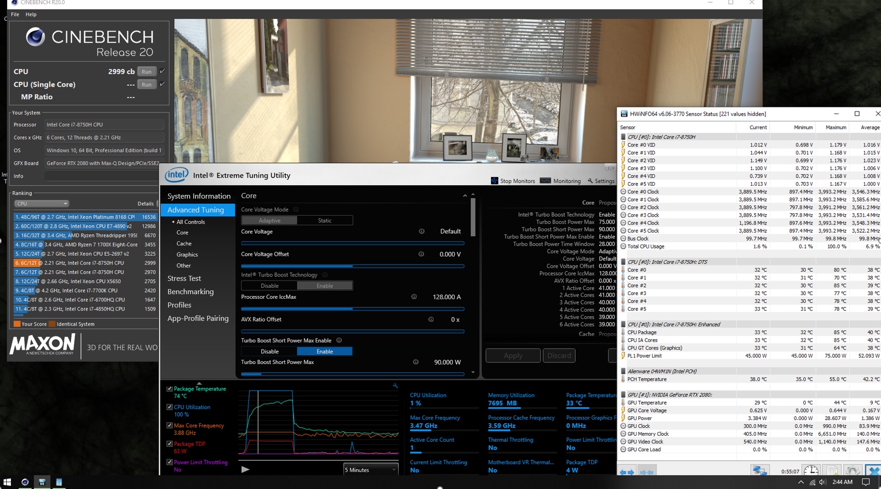Set Core Voltage Mode to Static
Image resolution: width=881 pixels, height=489 pixels.
pyautogui.click(x=325, y=220)
